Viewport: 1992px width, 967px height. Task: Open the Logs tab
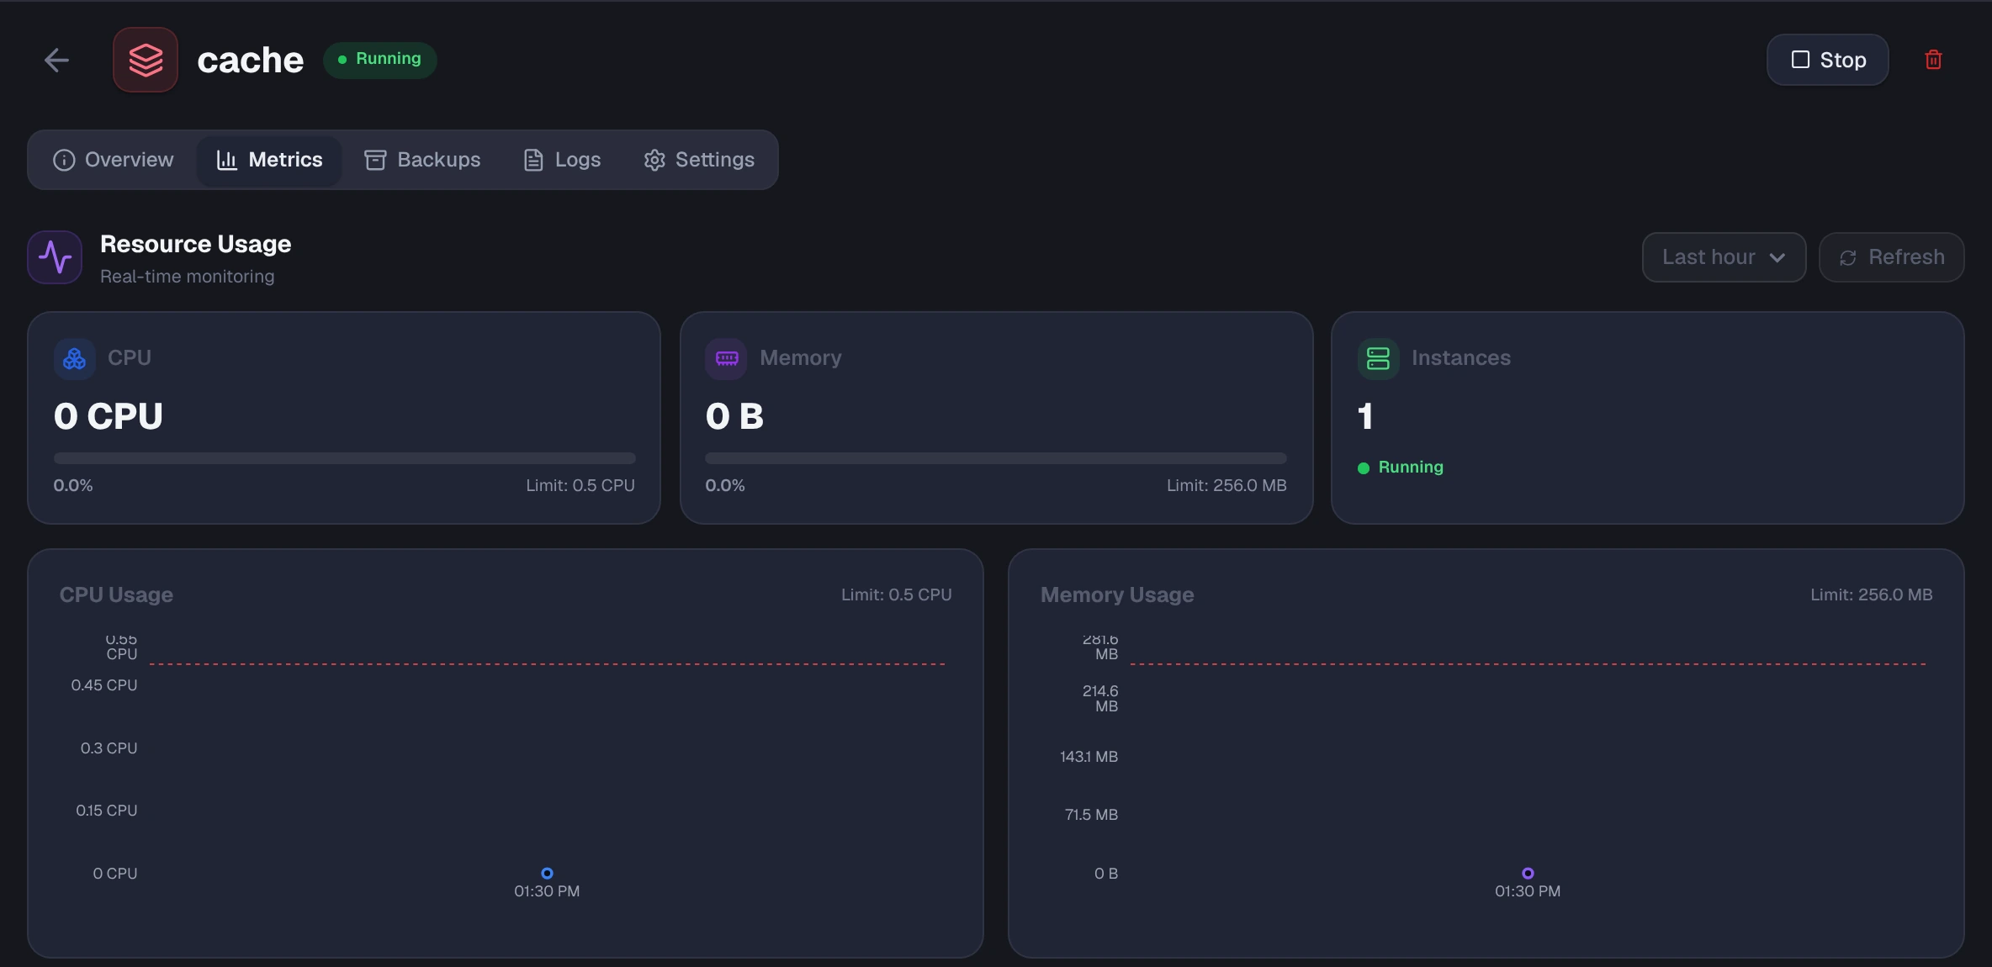pyautogui.click(x=562, y=160)
